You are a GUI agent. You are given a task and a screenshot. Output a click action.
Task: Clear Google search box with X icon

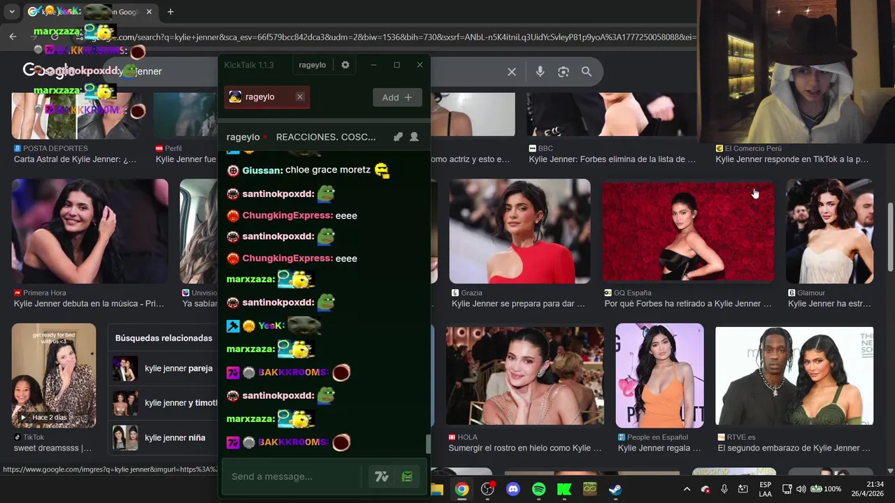point(512,71)
